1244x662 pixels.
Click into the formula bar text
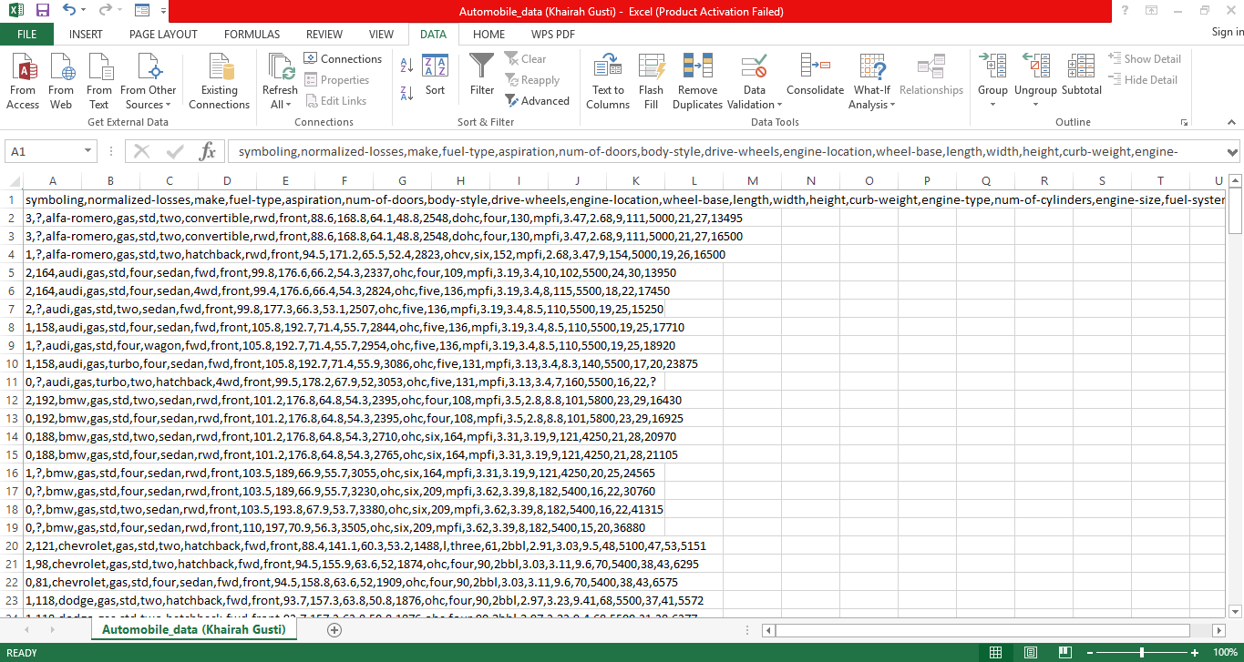pyautogui.click(x=725, y=151)
